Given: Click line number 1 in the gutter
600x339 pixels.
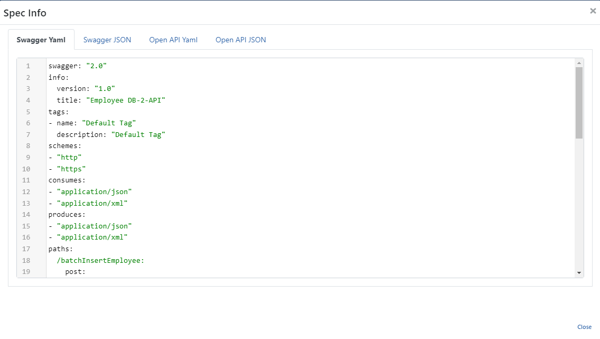Looking at the screenshot, I should [x=28, y=66].
